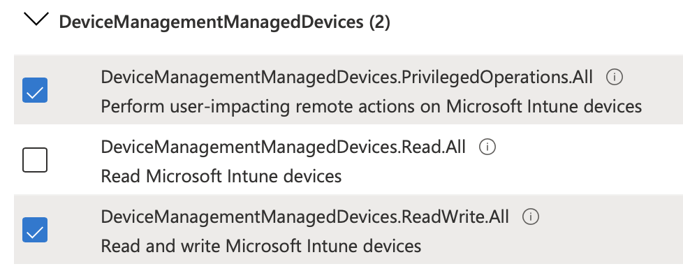The image size is (683, 278).
Task: Click the DeviceManagementManagedDevices (2) group header
Action: (224, 22)
